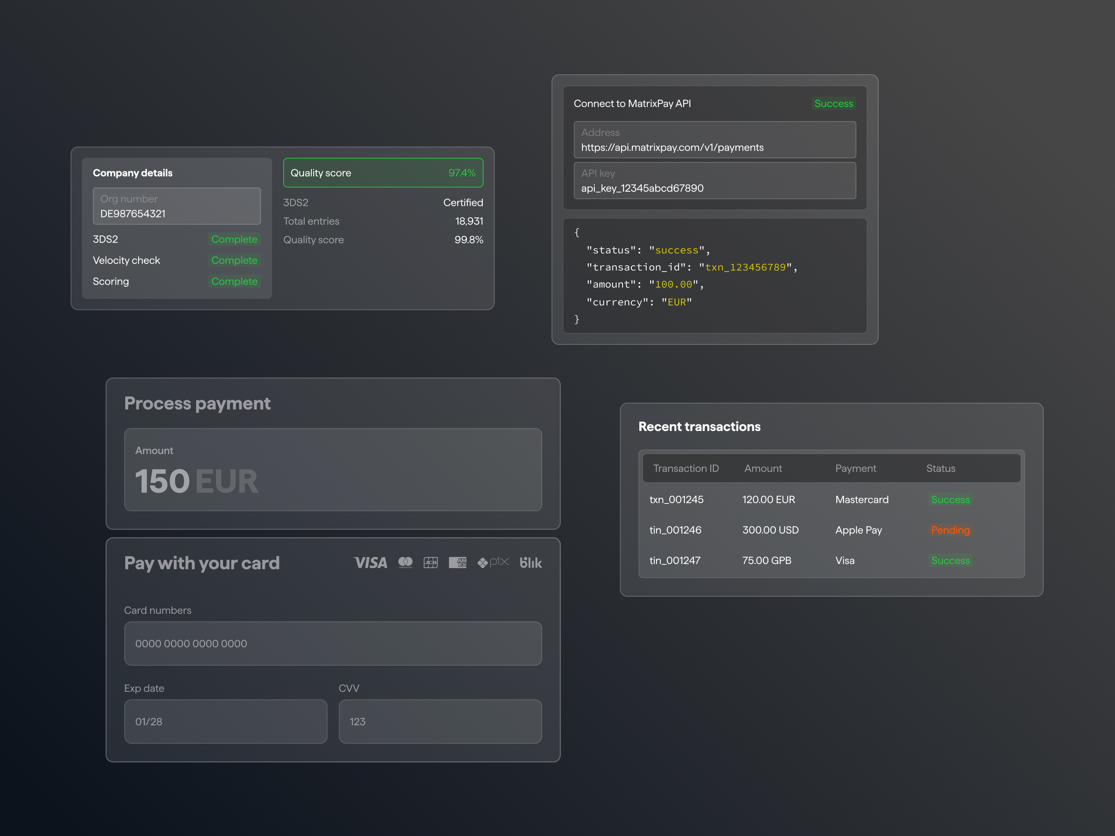The image size is (1115, 836).
Task: Click the JCB card icon
Action: tap(430, 563)
